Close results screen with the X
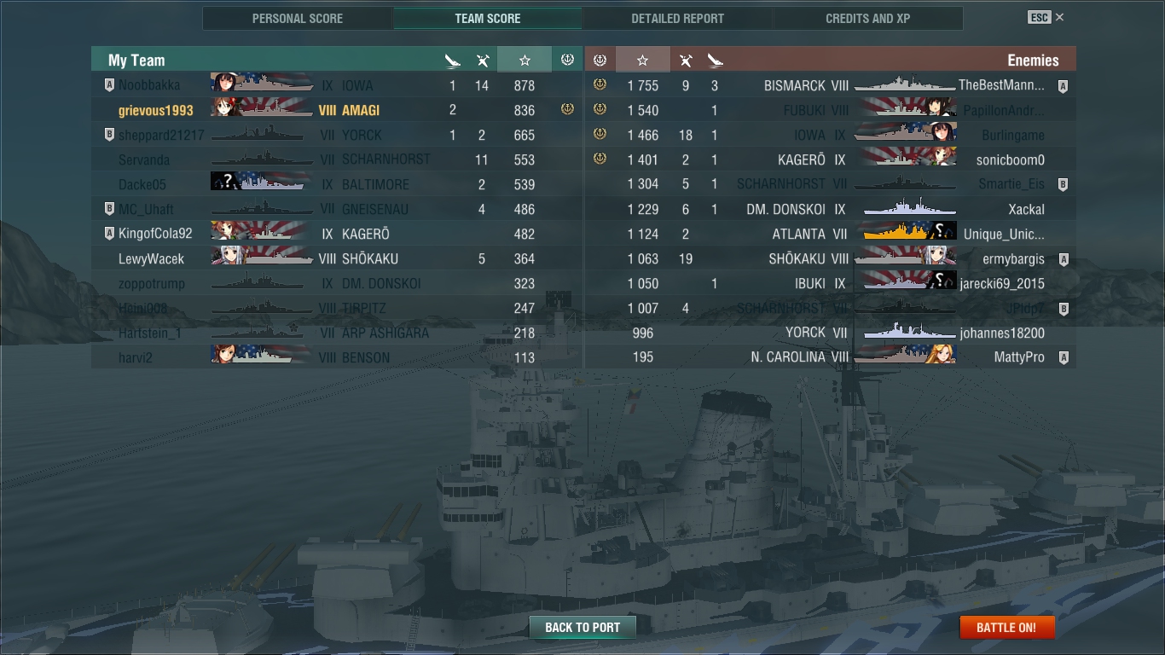1165x655 pixels. (x=1059, y=17)
